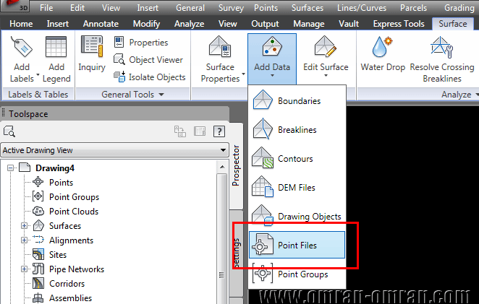This screenshot has height=304, width=479.
Task: Open the Modify ribbon tab
Action: point(146,24)
